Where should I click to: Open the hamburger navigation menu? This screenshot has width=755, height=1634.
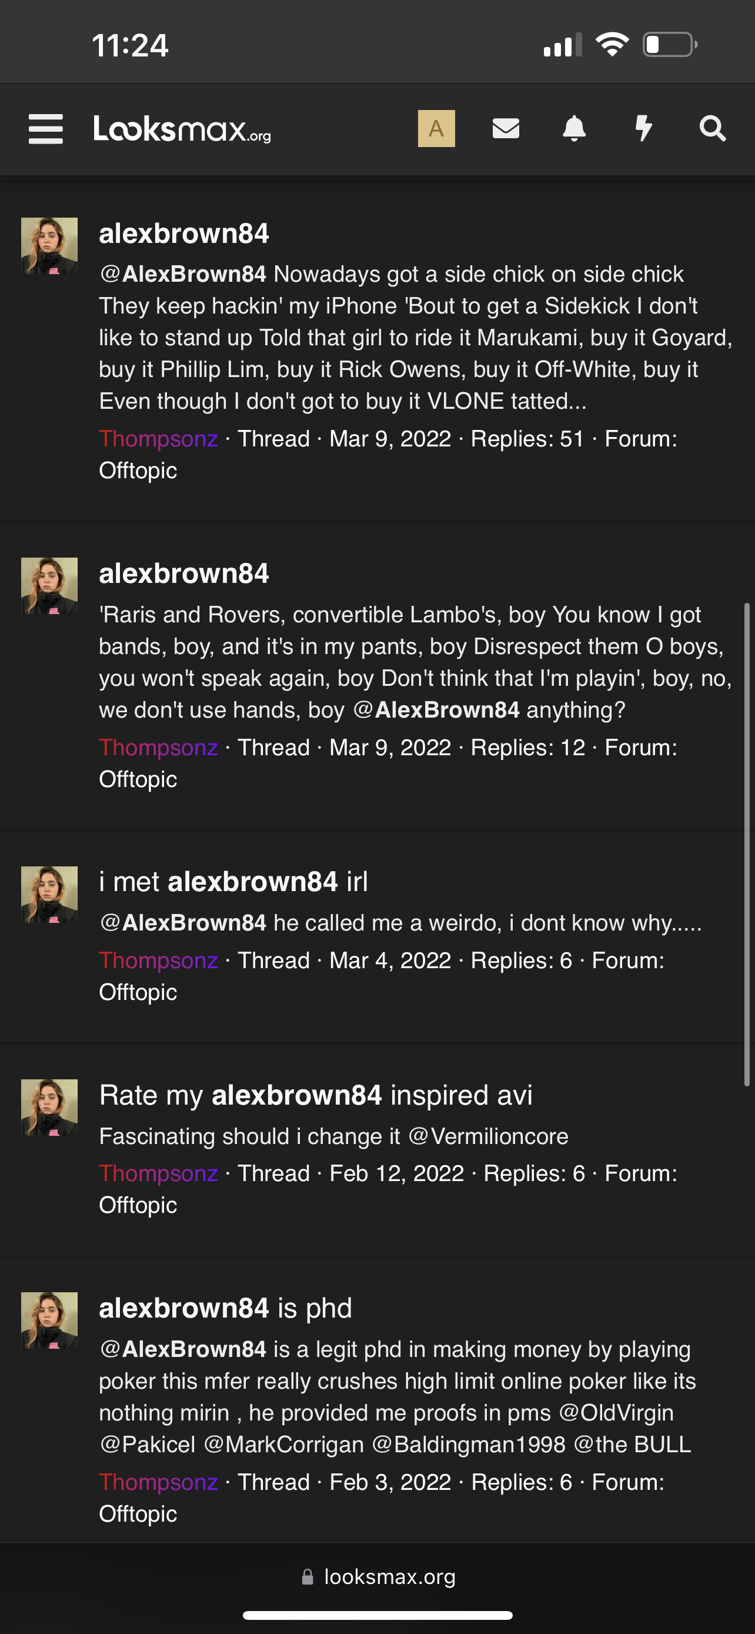pyautogui.click(x=46, y=129)
